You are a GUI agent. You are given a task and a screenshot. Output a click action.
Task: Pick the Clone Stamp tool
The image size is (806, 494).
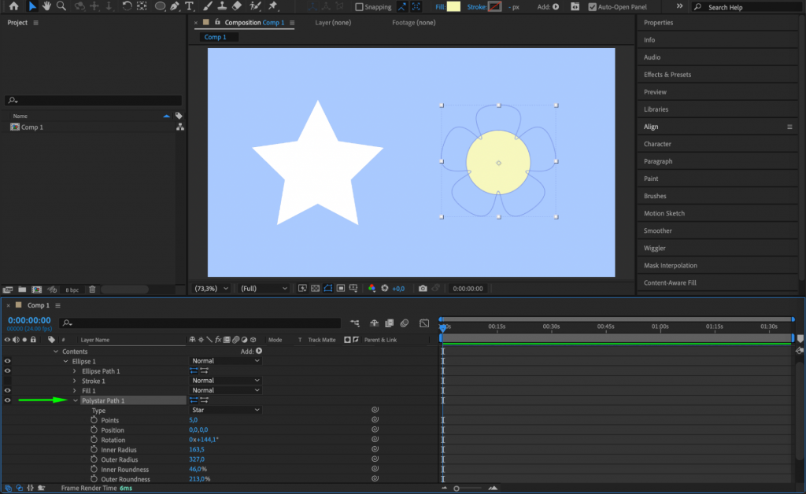220,6
